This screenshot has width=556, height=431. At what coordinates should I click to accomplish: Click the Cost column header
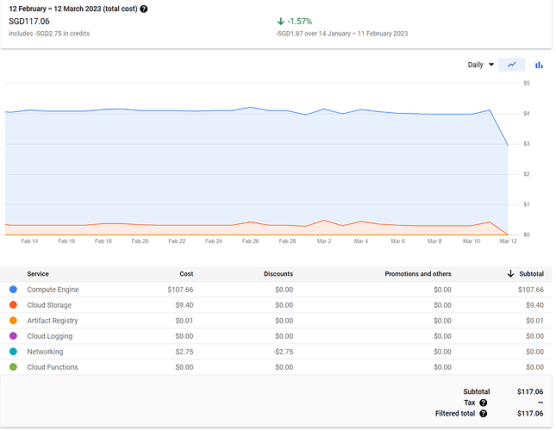click(186, 274)
